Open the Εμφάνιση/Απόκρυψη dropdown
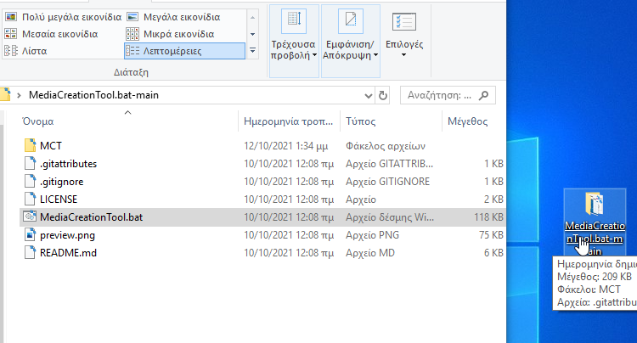 351,41
